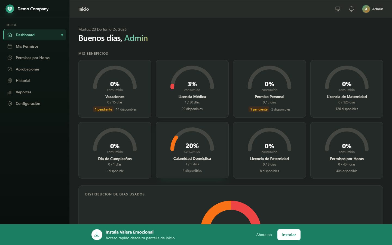This screenshot has height=245, width=392.
Task: Click the '8 disponibles' text
Action: [x=269, y=171]
